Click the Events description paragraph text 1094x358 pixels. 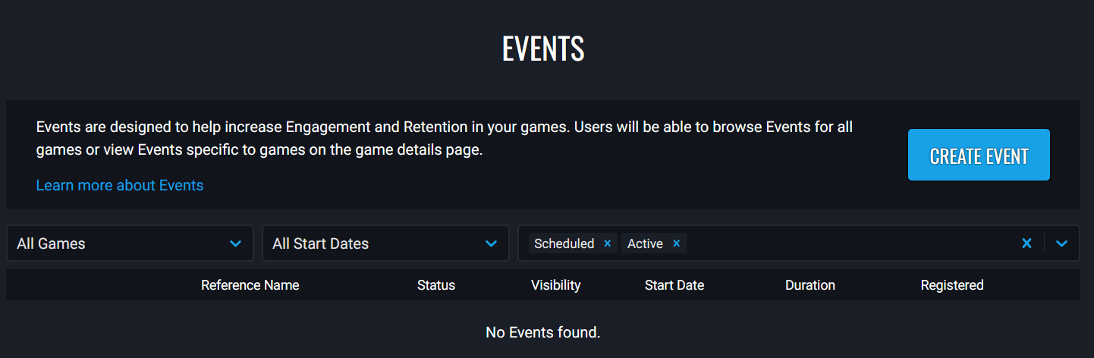[444, 138]
